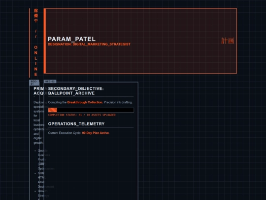Click the 90-Day Plan Active text
Image resolution: width=266 pixels, height=200 pixels.
click(96, 133)
